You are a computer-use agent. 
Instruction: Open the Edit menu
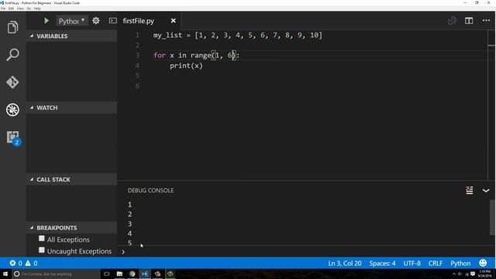click(11, 9)
